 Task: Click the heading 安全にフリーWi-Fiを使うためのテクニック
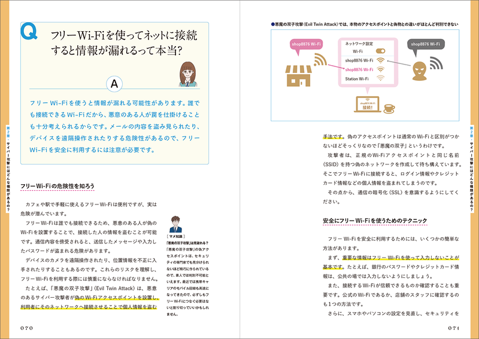(375, 221)
